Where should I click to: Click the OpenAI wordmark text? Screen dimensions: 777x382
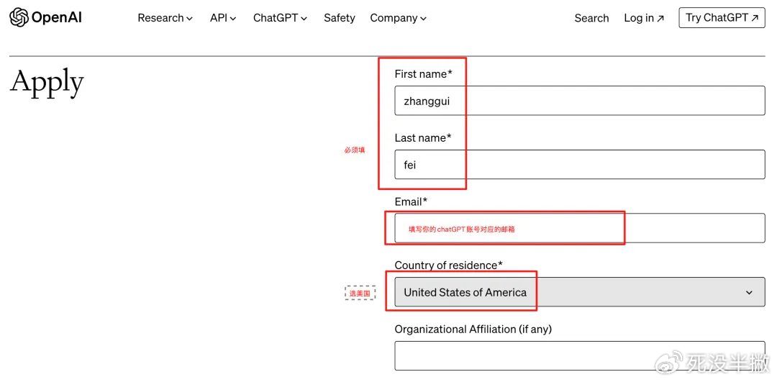[57, 18]
